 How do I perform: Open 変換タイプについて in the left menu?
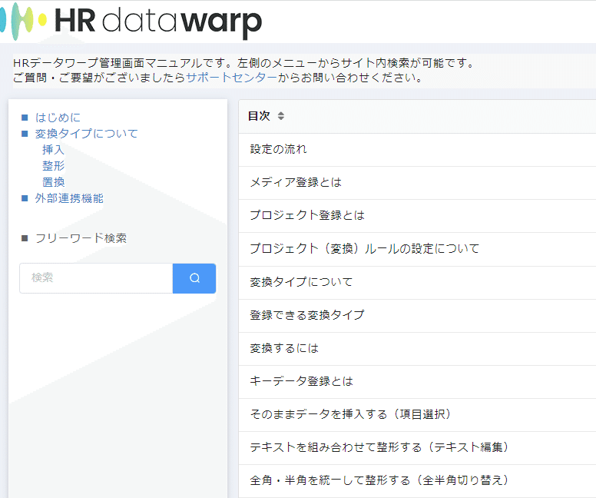(x=86, y=134)
